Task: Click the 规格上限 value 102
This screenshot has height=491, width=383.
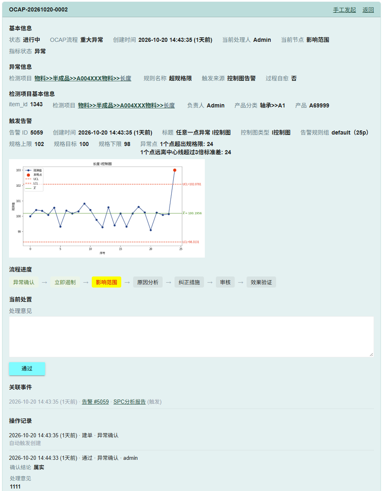Action: [39, 144]
